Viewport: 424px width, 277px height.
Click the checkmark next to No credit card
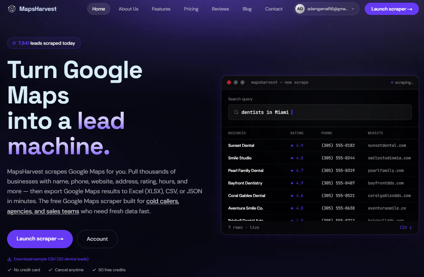pyautogui.click(x=9, y=270)
